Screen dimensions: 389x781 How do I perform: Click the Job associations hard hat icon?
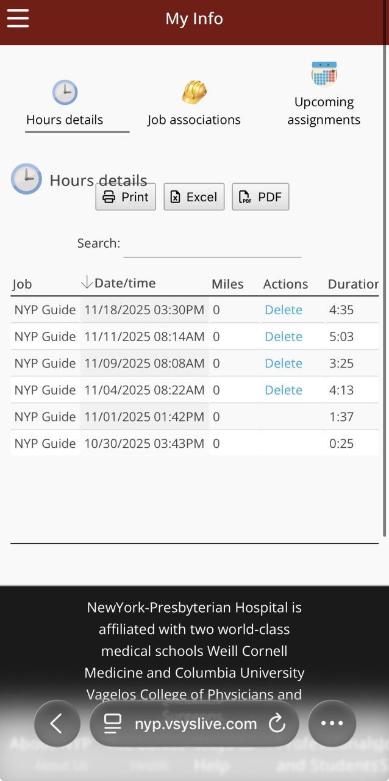point(194,93)
